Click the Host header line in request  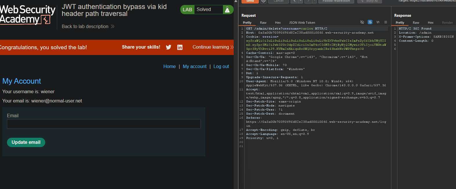(x=310, y=33)
